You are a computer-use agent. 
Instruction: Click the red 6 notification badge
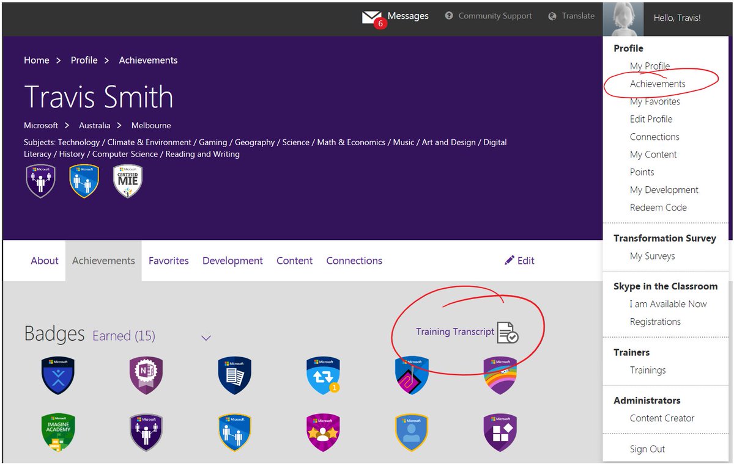click(380, 24)
